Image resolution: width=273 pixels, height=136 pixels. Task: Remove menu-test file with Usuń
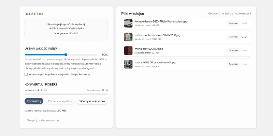coord(245,50)
